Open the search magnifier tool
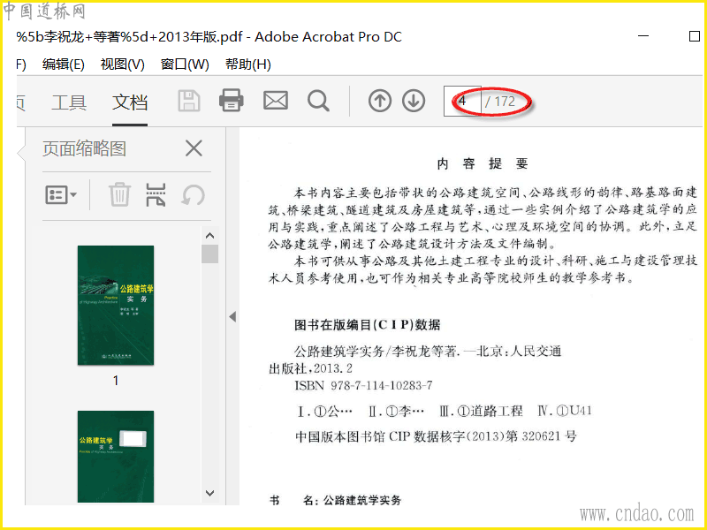707x530 pixels. (x=318, y=101)
